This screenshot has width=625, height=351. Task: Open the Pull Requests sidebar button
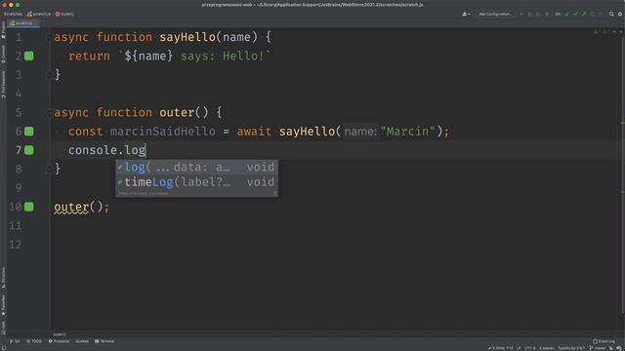click(x=3, y=85)
